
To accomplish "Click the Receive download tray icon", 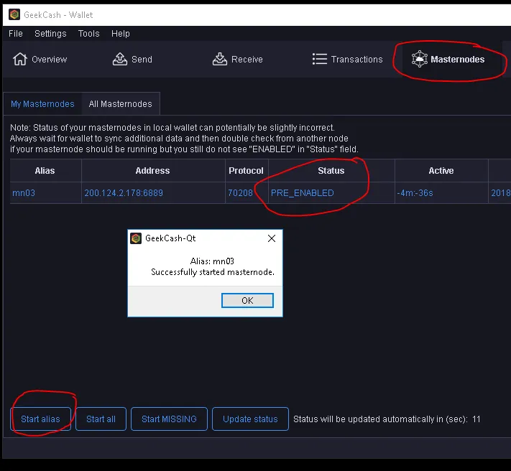I will (220, 59).
